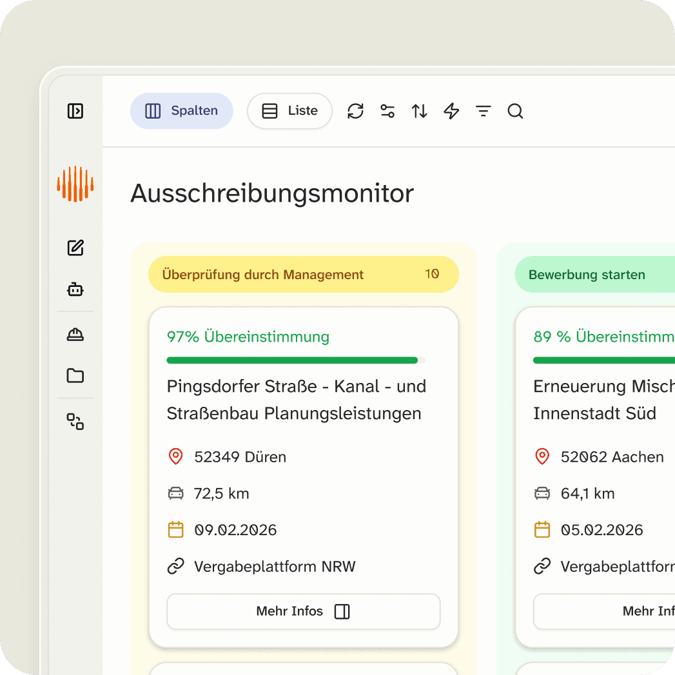Screen dimensions: 675x675
Task: Open the robot bot sidebar icon
Action: tap(75, 289)
